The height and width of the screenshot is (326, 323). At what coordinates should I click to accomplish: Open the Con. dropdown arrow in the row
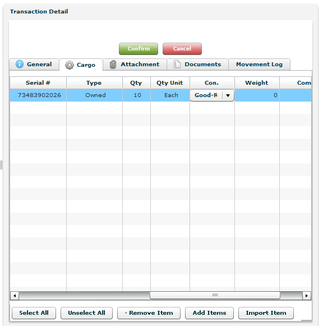[228, 95]
